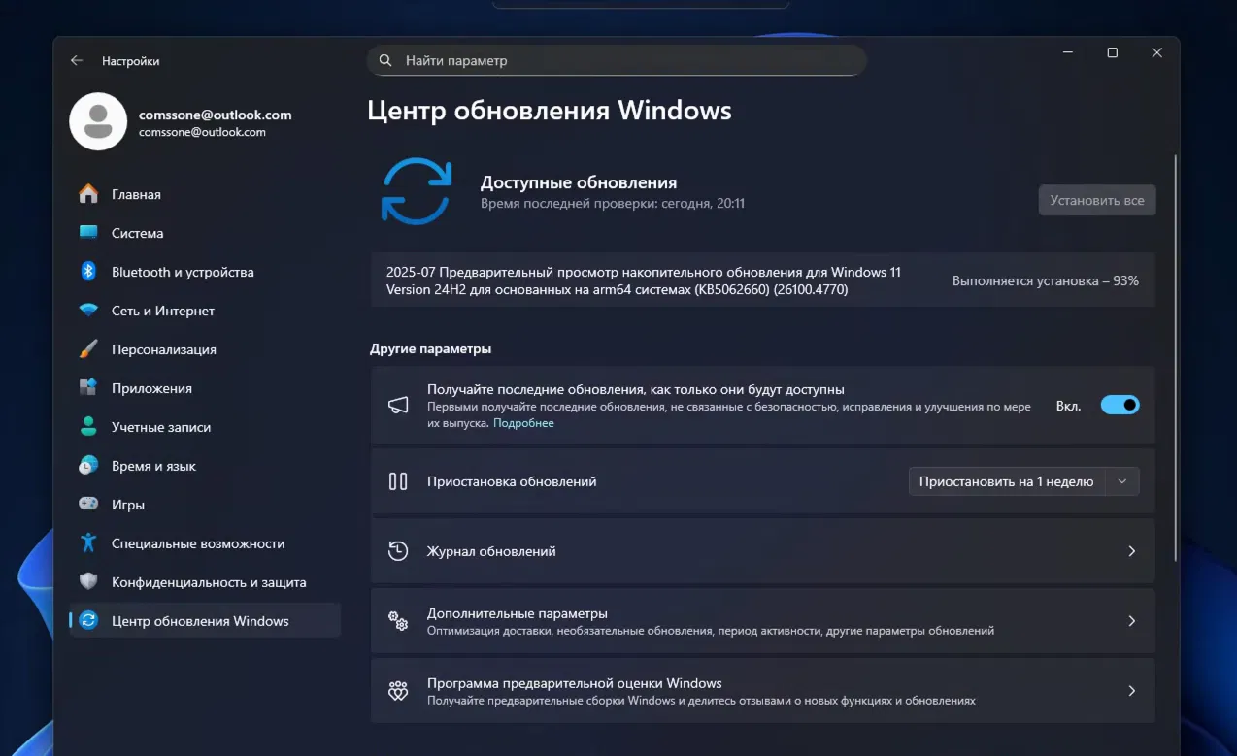Screen dimensions: 1237x756
Task: Click the Найти параметр search field
Action: pos(617,60)
